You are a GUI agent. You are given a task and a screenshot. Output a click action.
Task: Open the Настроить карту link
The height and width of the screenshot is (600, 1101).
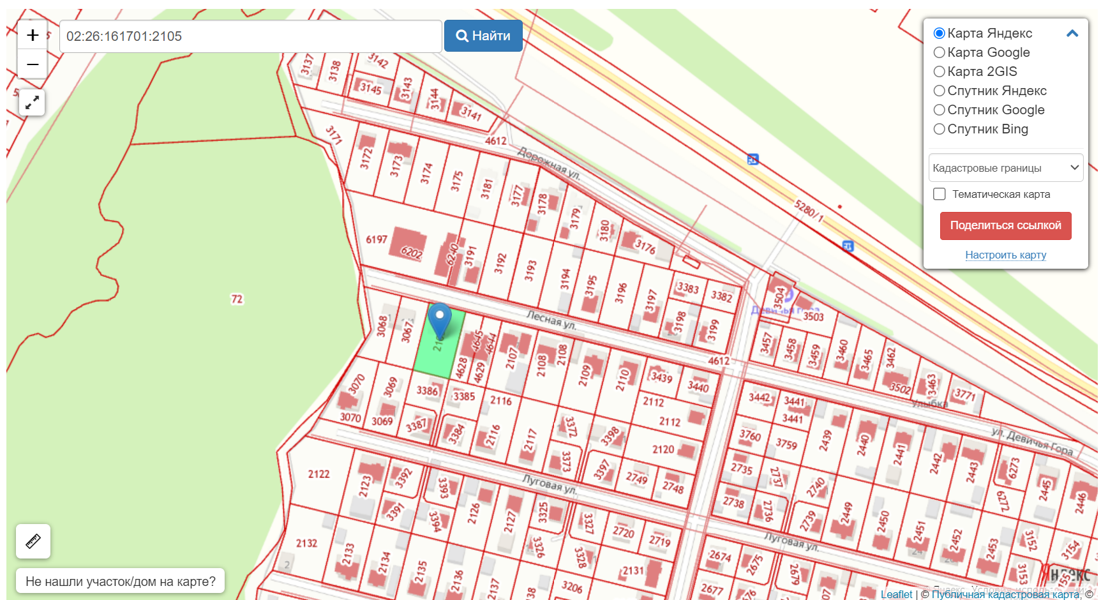[x=1006, y=255]
